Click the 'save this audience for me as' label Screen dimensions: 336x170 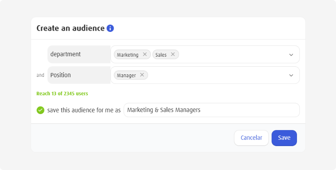point(84,110)
